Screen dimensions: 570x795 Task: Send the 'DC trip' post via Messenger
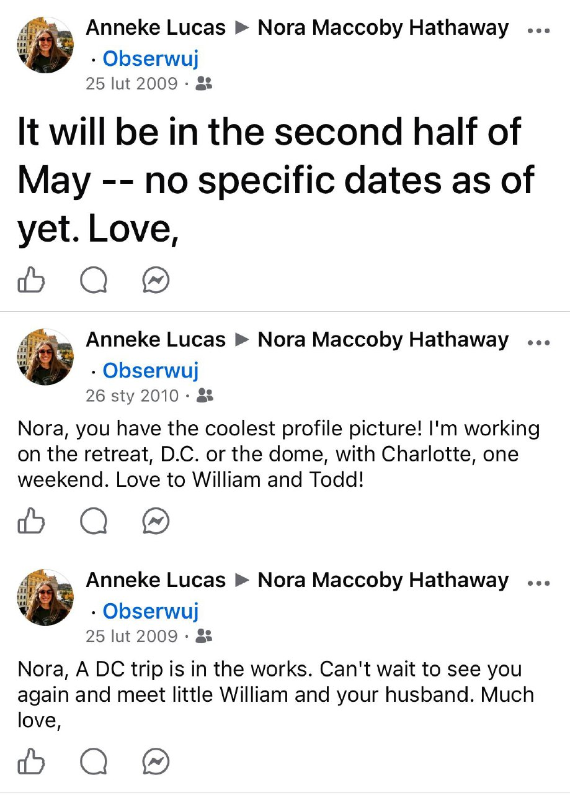[x=156, y=761]
